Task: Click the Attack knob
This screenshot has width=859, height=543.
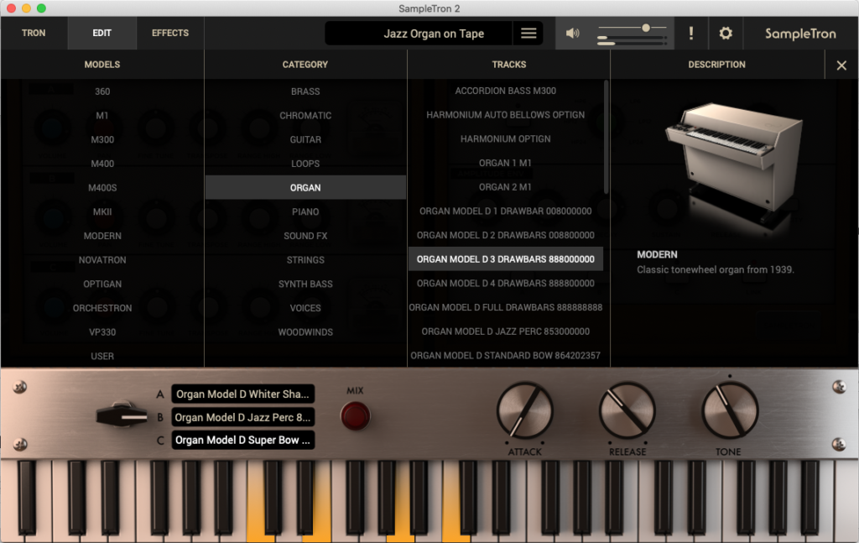Action: point(525,410)
